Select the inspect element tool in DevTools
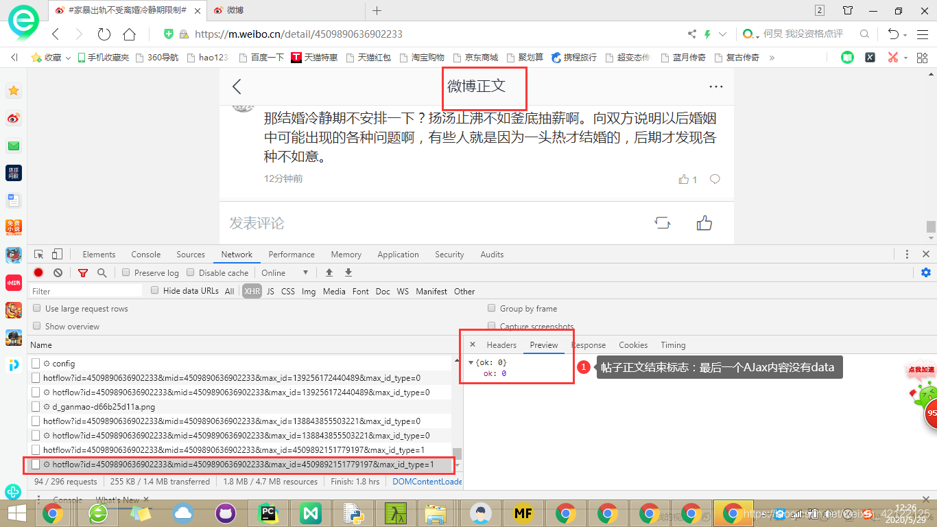The width and height of the screenshot is (937, 527). click(x=40, y=253)
